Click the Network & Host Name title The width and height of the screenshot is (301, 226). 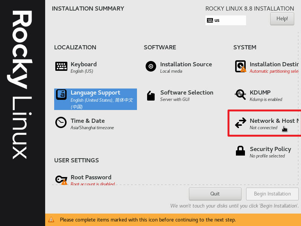[274, 121]
